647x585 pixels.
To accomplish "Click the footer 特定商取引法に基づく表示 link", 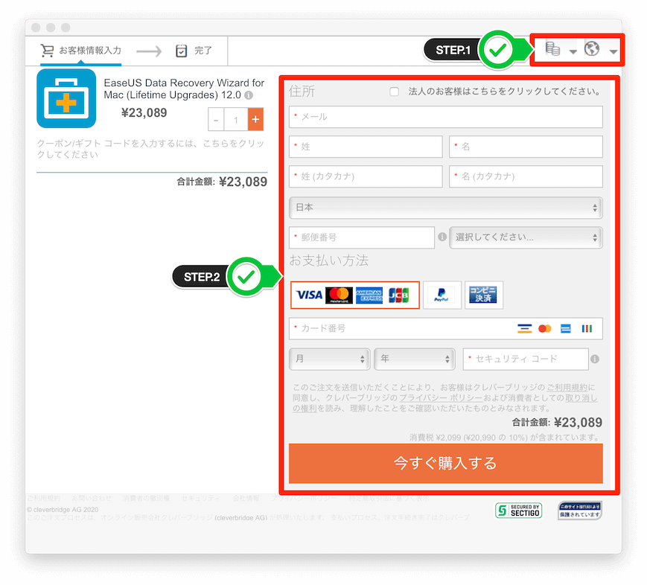I will click(389, 498).
